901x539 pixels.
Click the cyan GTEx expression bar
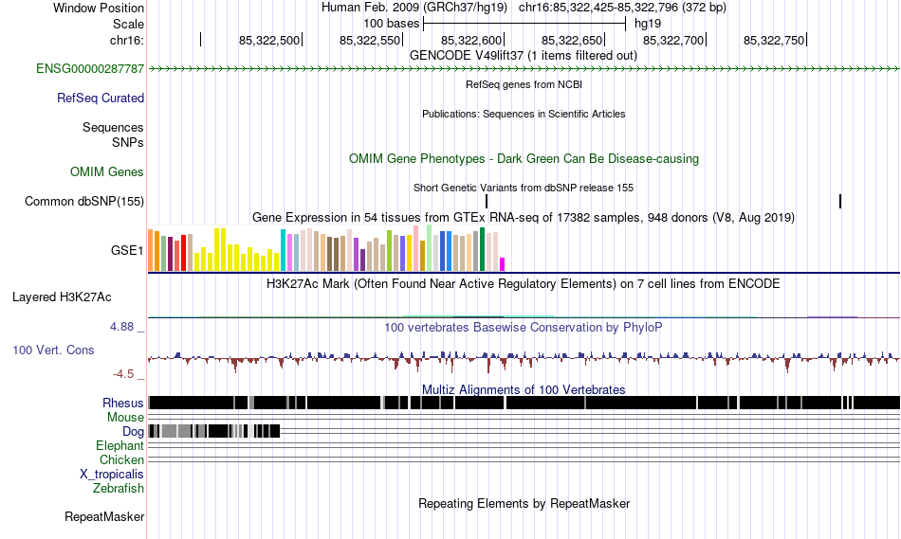[284, 250]
